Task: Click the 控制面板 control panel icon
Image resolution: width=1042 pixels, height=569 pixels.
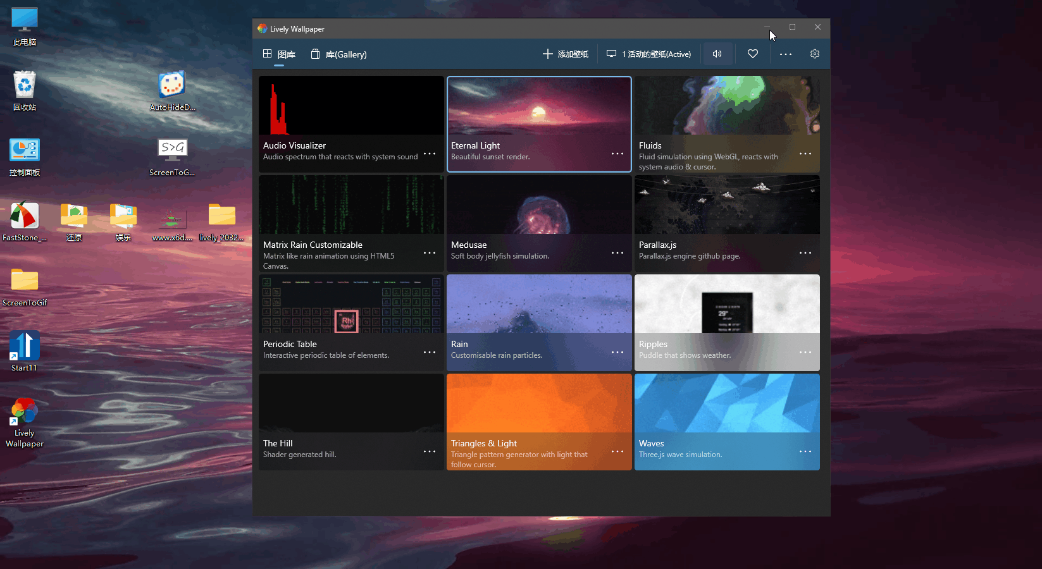Action: point(25,157)
